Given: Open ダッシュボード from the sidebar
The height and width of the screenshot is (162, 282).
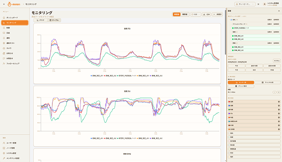Looking at the screenshot, I should pyautogui.click(x=12, y=18).
